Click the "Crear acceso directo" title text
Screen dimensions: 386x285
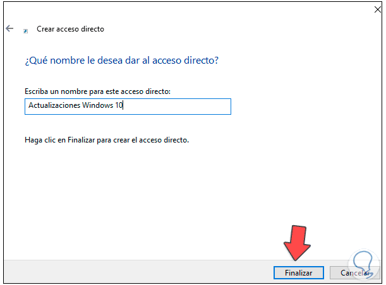(x=70, y=29)
